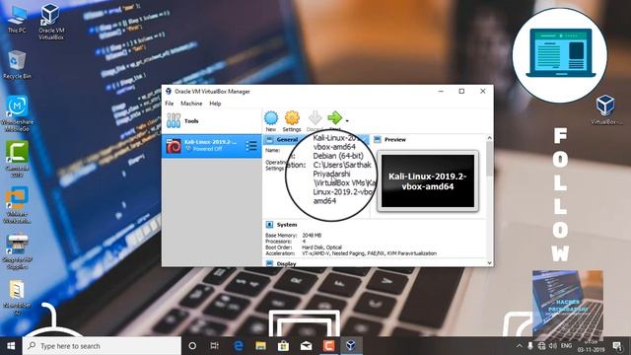Select the zipped folder desktop icon
Viewport: 631px width, 355px height.
tap(17, 297)
